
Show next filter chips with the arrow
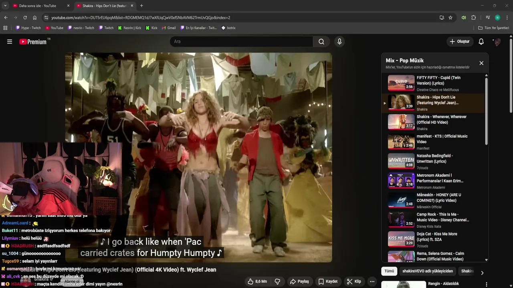(482, 273)
